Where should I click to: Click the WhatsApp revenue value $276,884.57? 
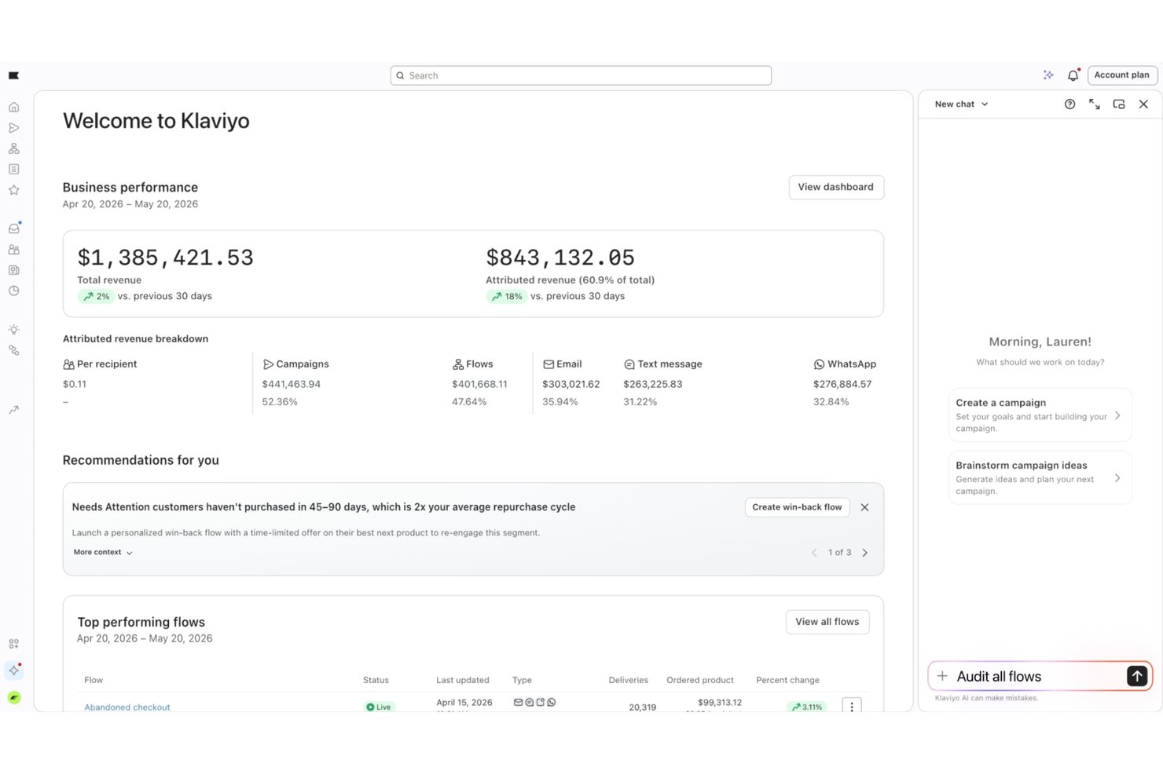click(842, 384)
